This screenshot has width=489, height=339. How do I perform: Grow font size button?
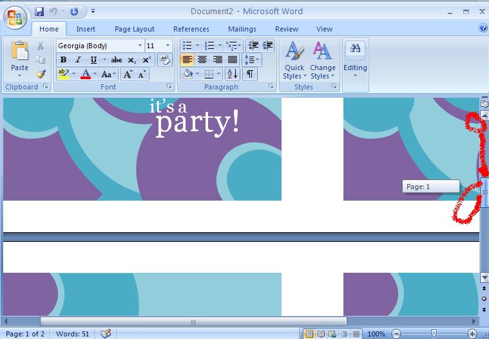(128, 74)
